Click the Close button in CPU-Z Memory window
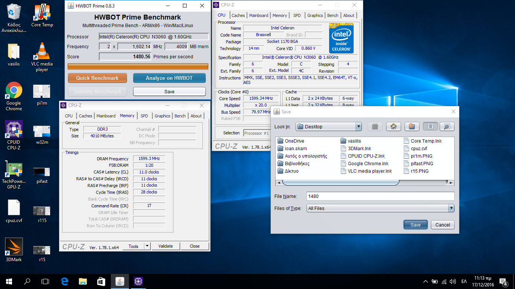This screenshot has height=289, width=515. tap(195, 246)
